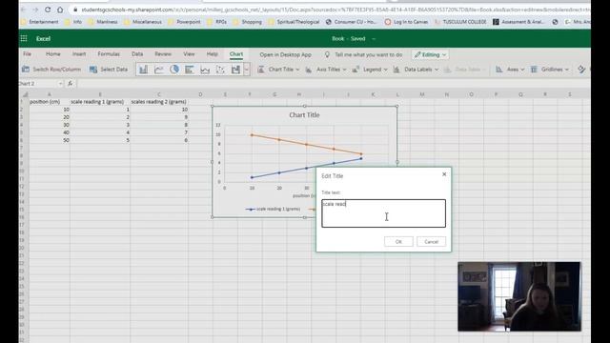The width and height of the screenshot is (610, 343).
Task: Switch to the Review tab
Action: click(x=163, y=54)
